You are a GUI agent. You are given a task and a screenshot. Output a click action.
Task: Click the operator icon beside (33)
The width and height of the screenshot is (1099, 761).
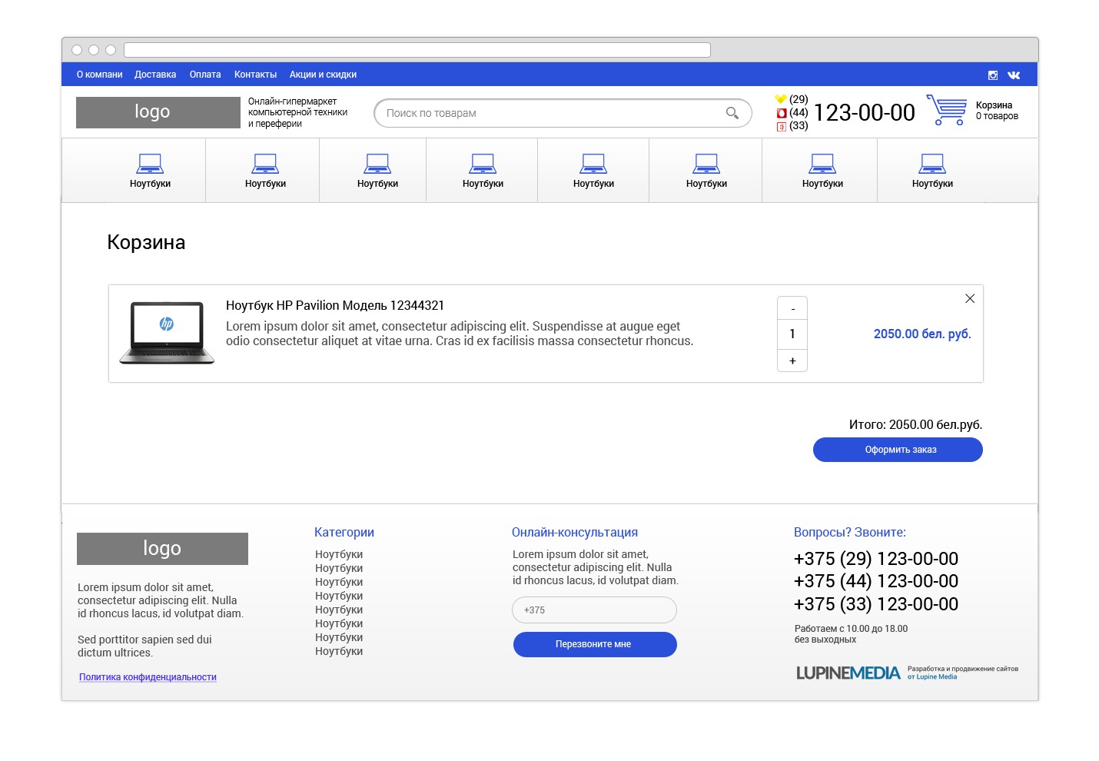[782, 127]
